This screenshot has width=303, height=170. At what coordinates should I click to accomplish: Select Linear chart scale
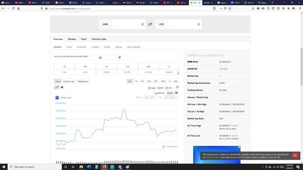169,93
